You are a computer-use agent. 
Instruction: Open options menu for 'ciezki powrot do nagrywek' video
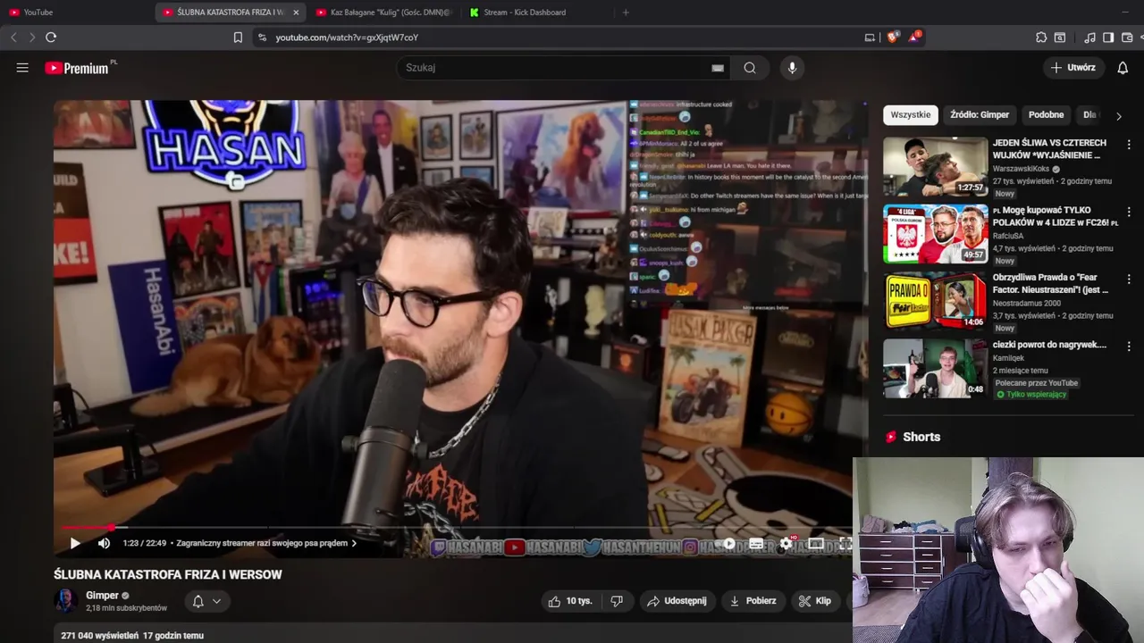coord(1129,347)
